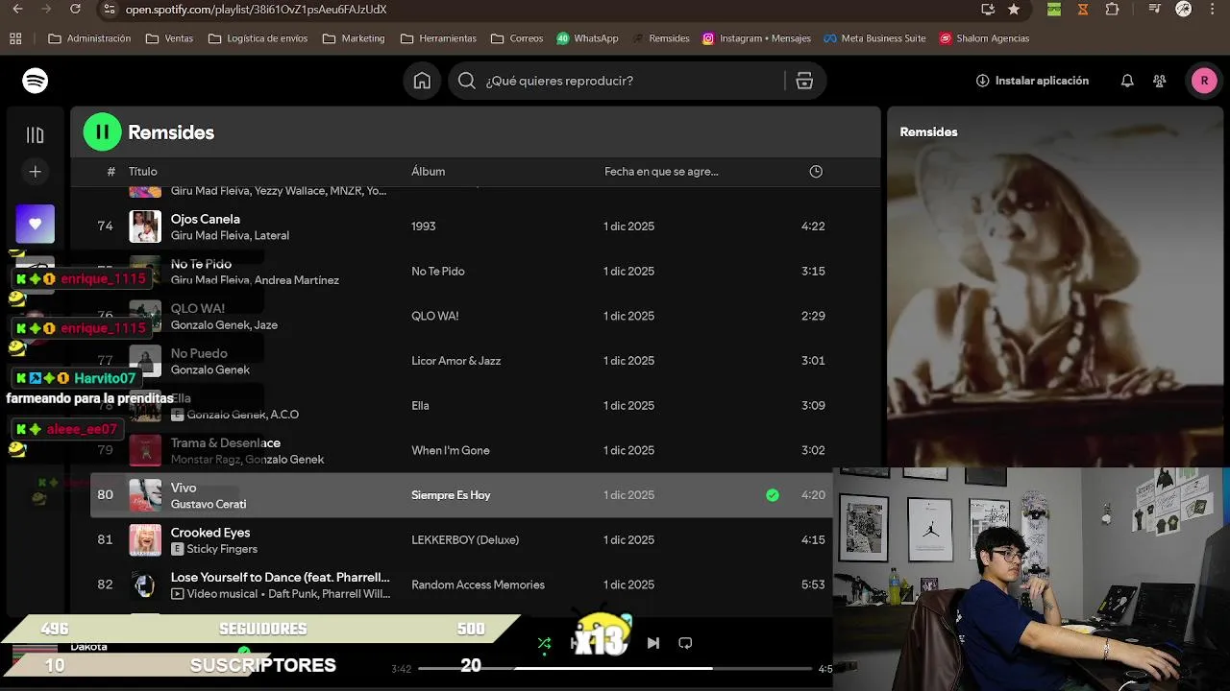Open the Siempre Es Hoy album
The height and width of the screenshot is (691, 1230).
click(x=451, y=495)
